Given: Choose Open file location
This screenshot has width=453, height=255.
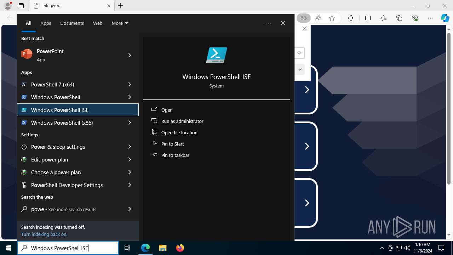Looking at the screenshot, I should click(x=179, y=132).
